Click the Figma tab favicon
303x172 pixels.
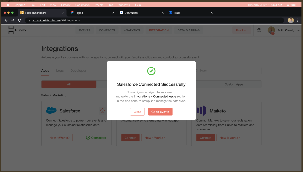click(x=72, y=13)
